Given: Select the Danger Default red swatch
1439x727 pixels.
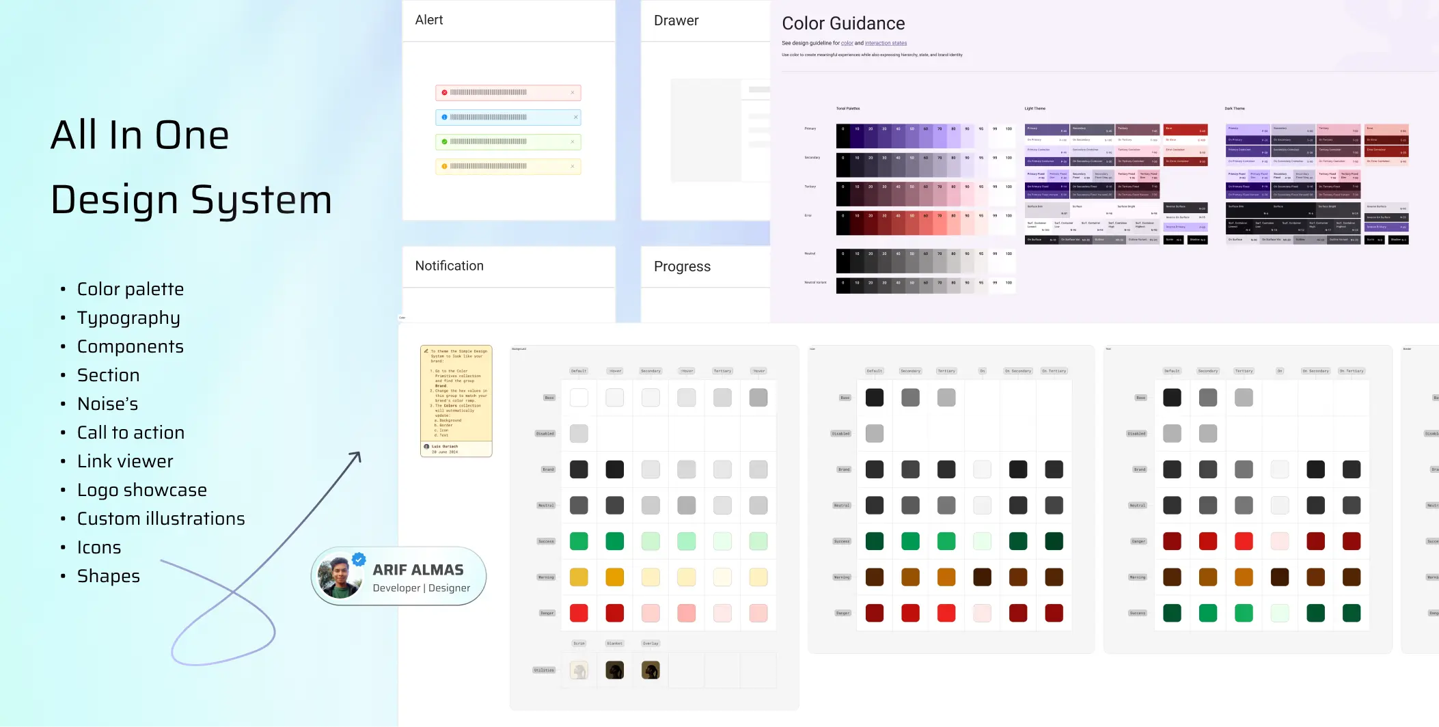Looking at the screenshot, I should coord(579,613).
